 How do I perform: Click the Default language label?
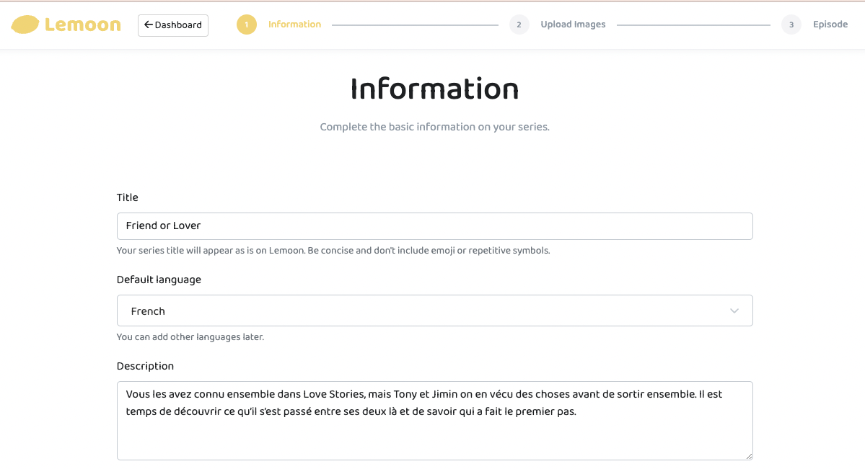pos(159,280)
